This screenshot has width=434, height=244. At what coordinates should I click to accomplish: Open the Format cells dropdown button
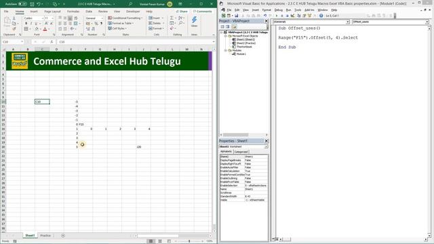pyautogui.click(x=156, y=28)
